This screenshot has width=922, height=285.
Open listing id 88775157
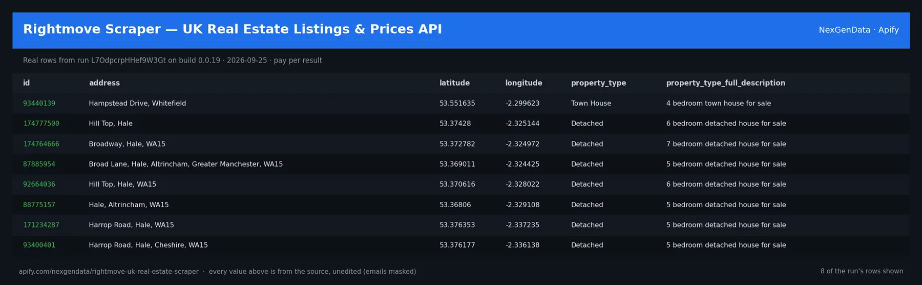click(x=39, y=205)
